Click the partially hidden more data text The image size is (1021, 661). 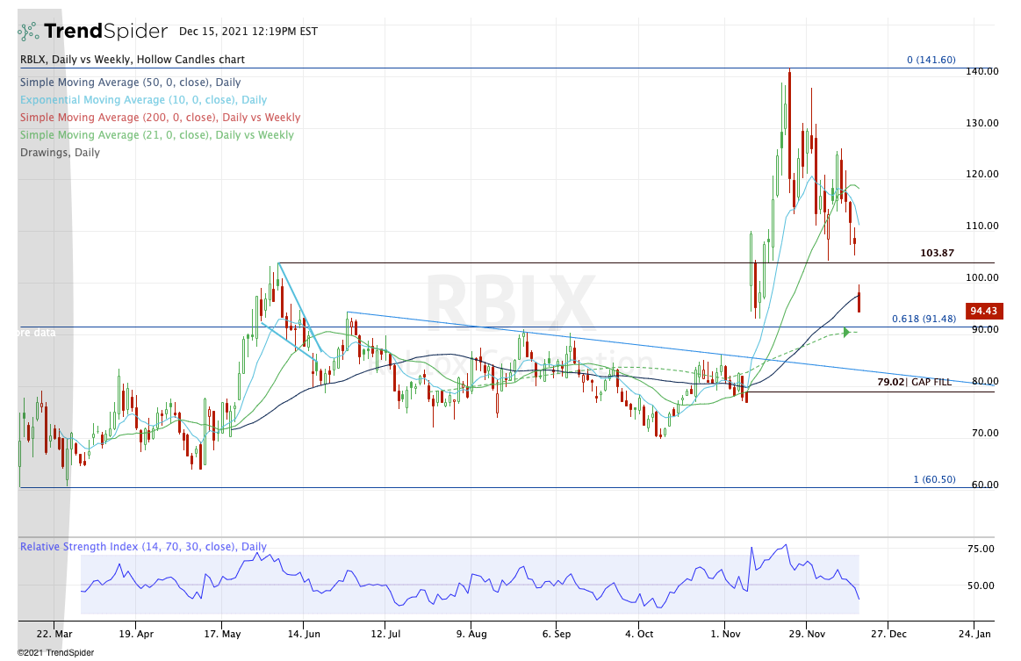[38, 334]
